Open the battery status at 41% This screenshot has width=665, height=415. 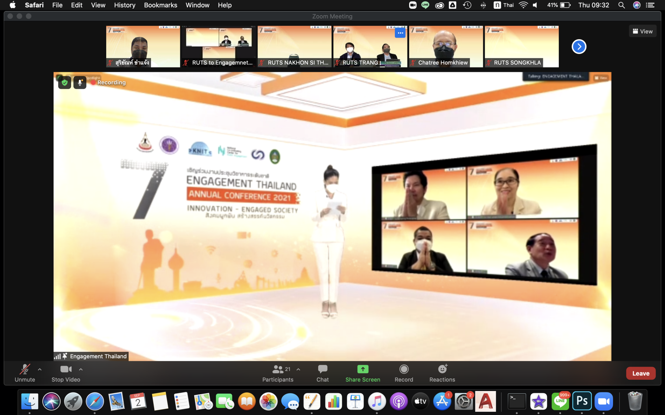559,5
